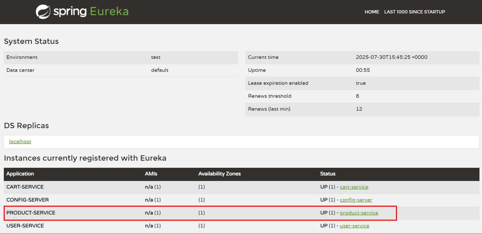Click the Renews threshold value
This screenshot has height=234, width=482.
pyautogui.click(x=357, y=96)
